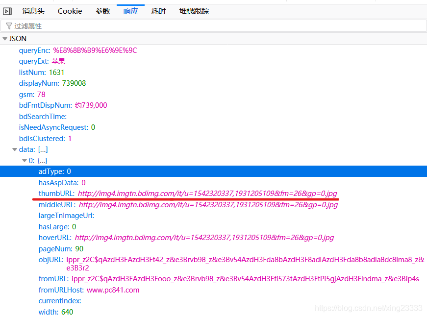Screen dimensions: 427x317
Task: Select the hasAspData row
Action: (x=214, y=183)
